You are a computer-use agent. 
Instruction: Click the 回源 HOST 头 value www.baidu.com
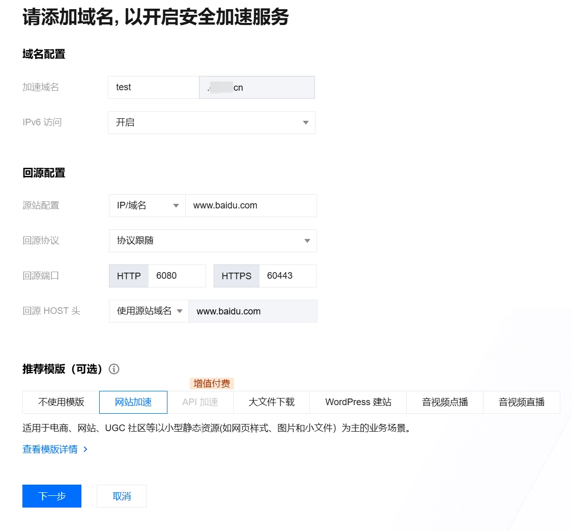(253, 311)
